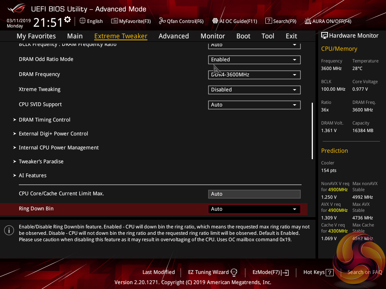Click the globe icon for English language
Screen dimensions: 386x289
[83, 21]
